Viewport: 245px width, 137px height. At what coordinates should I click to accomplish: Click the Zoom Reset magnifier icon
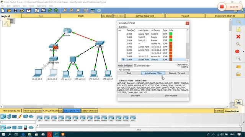(71, 11)
